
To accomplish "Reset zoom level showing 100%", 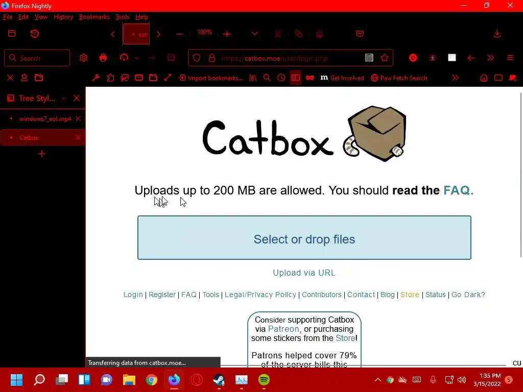I will (204, 32).
